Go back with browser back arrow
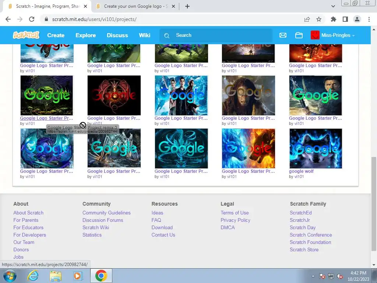The height and width of the screenshot is (283, 377). click(8, 19)
